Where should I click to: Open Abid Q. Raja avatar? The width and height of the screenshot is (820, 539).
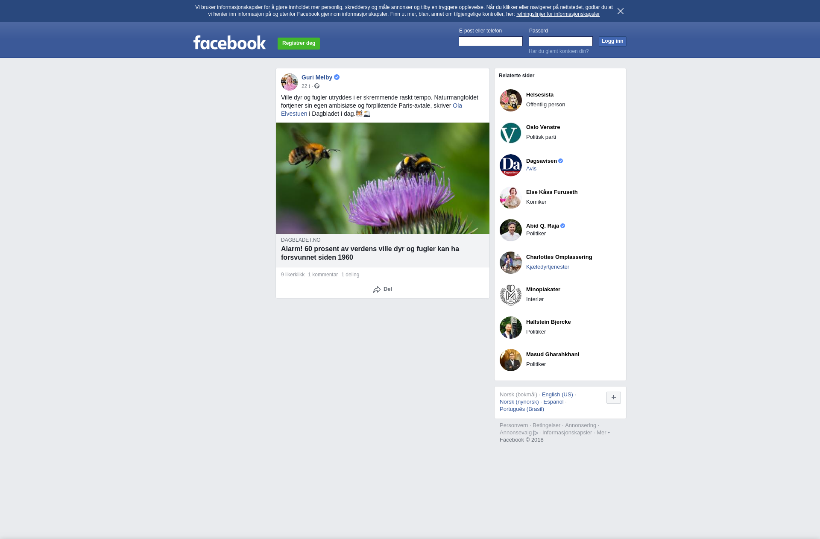point(511,230)
